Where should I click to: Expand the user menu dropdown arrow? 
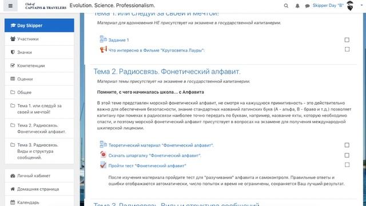[x=361, y=5]
